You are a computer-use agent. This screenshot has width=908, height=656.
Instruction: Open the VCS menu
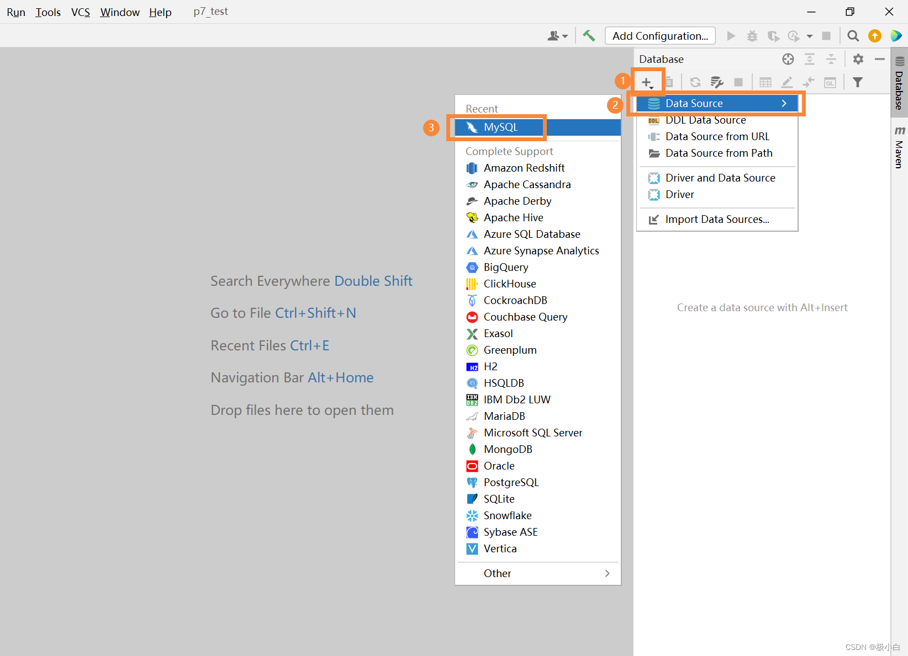[x=81, y=12]
